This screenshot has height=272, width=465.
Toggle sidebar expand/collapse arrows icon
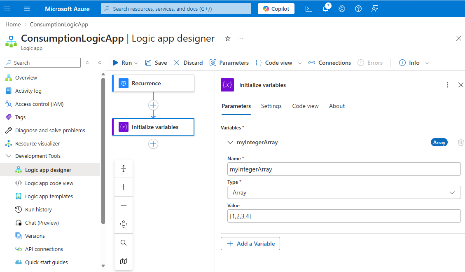tap(87, 63)
